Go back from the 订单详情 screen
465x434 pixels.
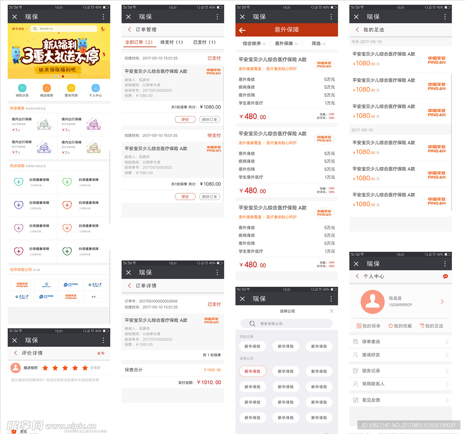(x=129, y=285)
